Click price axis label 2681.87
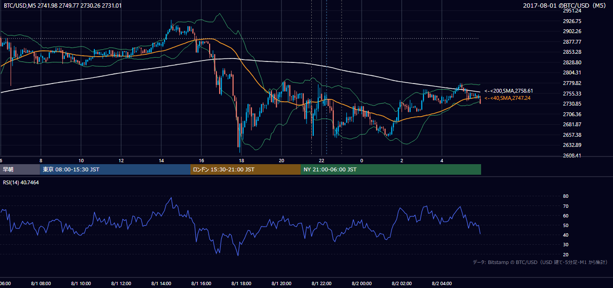 [572, 124]
